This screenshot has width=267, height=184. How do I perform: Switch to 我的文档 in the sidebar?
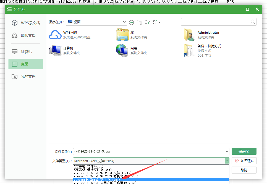point(25,77)
